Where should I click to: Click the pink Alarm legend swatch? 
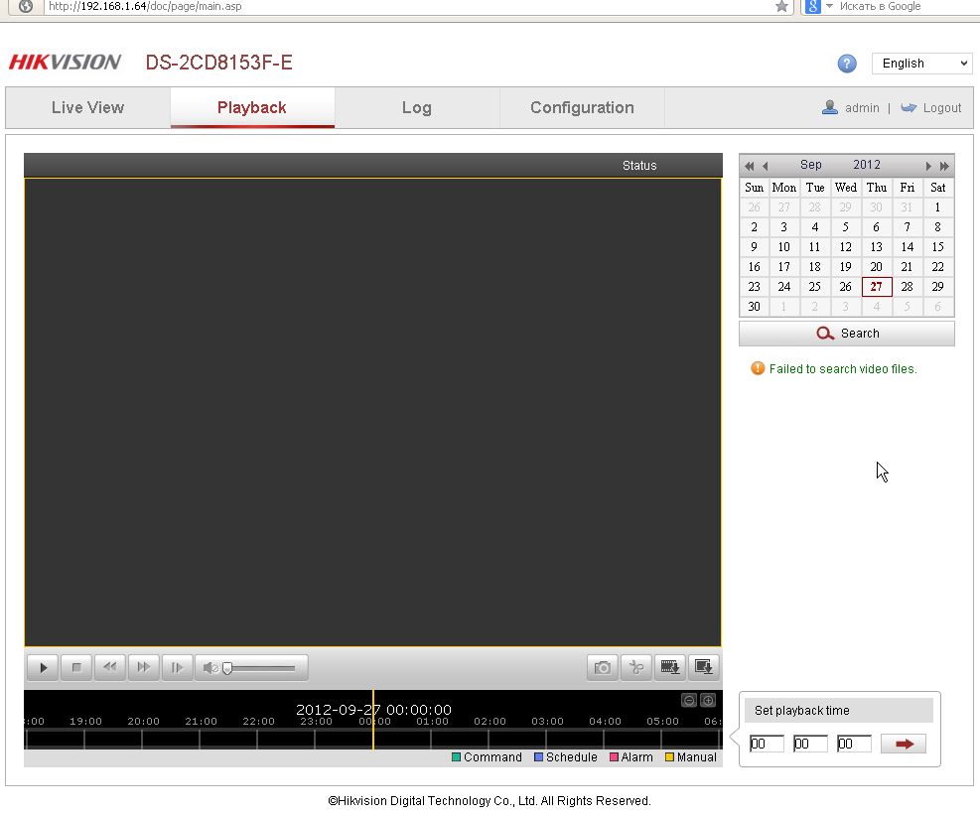pos(614,757)
